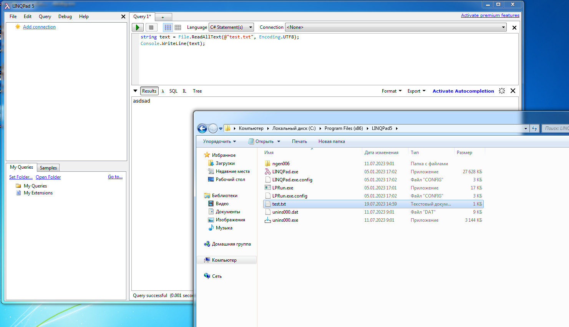569x327 pixels.
Task: Open the Language dropdown showing C# Statement(s)
Action: pos(231,27)
